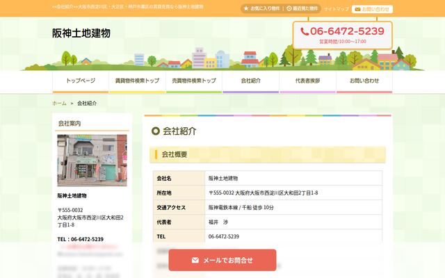Click the envelope icon on メールでお問合せ button
The width and height of the screenshot is (445, 278).
coord(195,260)
